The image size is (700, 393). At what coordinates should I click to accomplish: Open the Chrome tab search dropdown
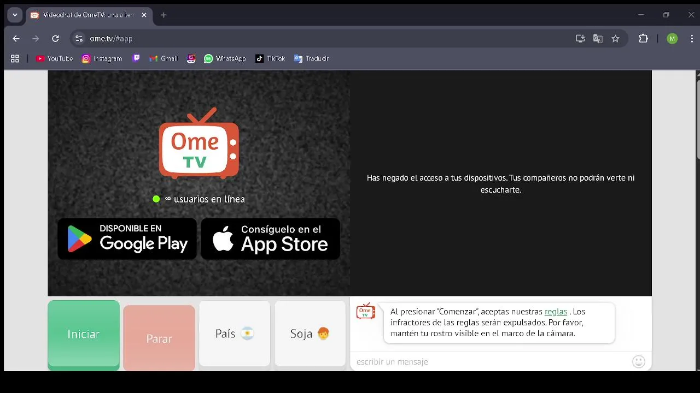(15, 15)
